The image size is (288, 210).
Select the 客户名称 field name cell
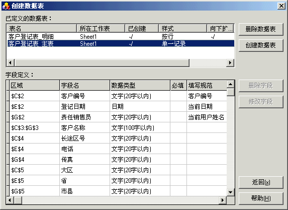(85, 128)
